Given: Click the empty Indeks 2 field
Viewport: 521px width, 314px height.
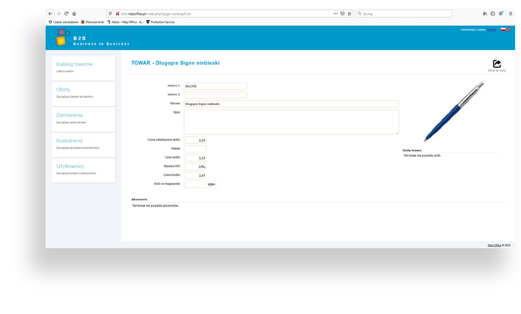Looking at the screenshot, I should pos(216,94).
